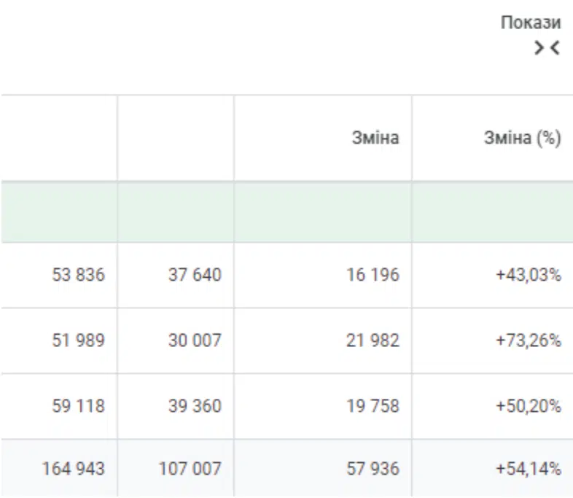
Task: Select the total 107 007 cell
Action: [190, 468]
